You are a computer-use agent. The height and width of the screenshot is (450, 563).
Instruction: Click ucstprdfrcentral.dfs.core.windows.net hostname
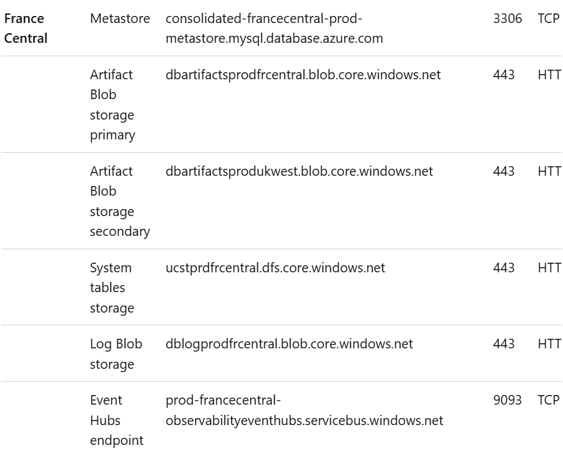click(275, 268)
